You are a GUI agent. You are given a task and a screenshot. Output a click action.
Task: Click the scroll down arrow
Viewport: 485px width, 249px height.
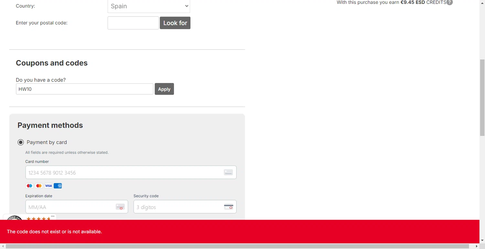pos(482,241)
